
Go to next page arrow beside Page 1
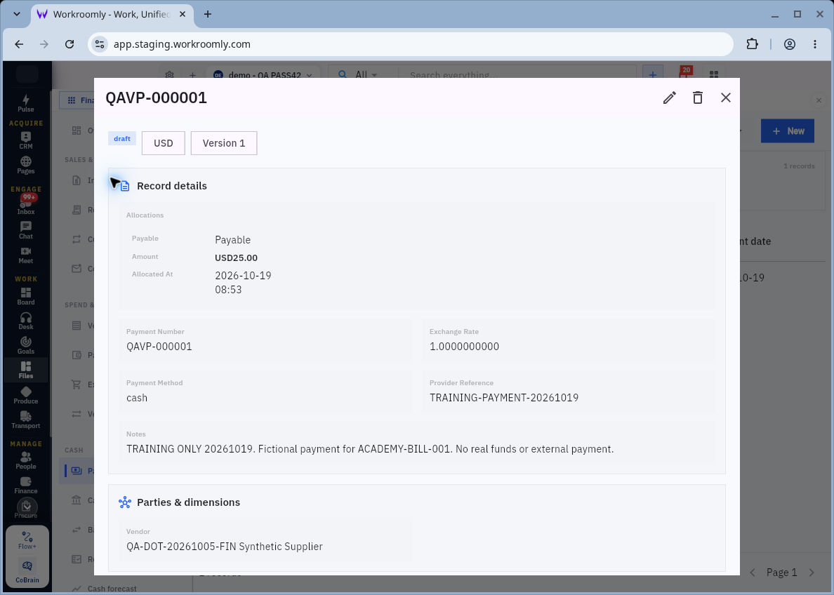coord(811,572)
